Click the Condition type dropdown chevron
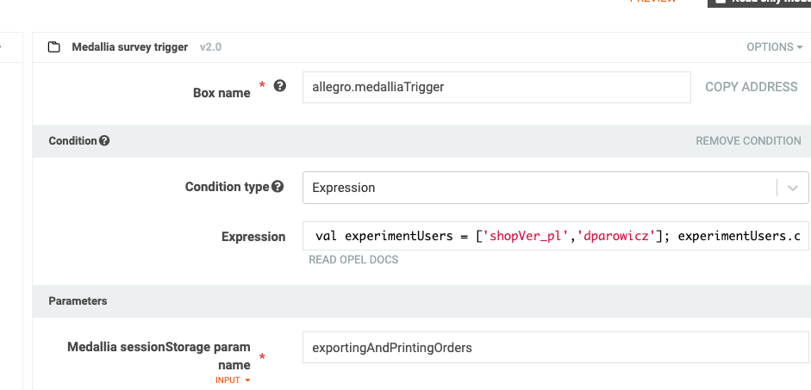The height and width of the screenshot is (390, 811). point(793,188)
